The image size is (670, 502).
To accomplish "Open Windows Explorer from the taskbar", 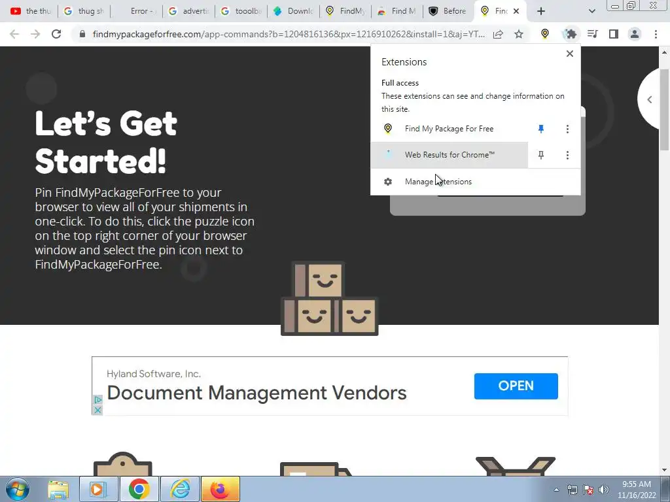I will (x=58, y=489).
